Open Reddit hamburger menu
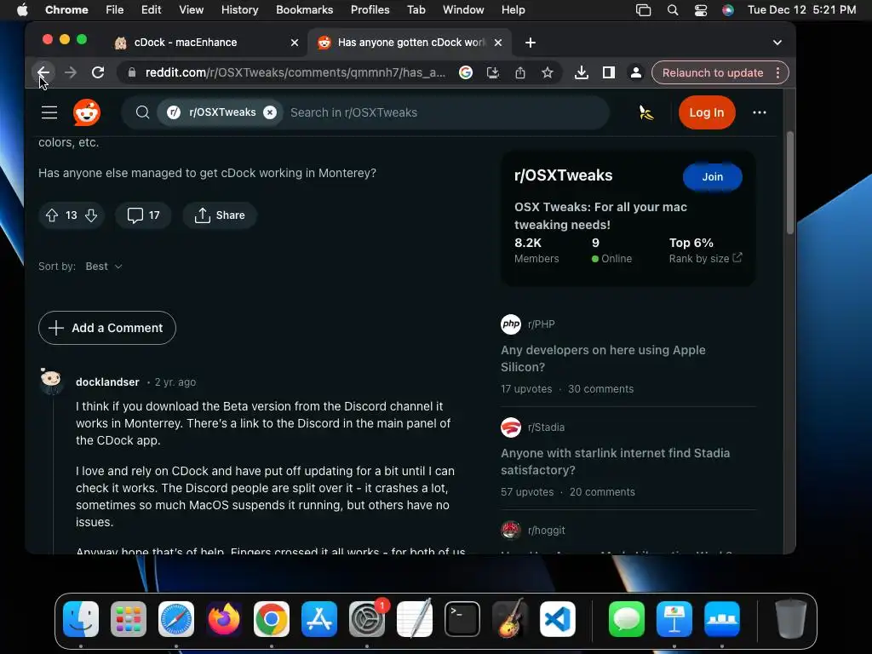The image size is (872, 654). pyautogui.click(x=49, y=112)
